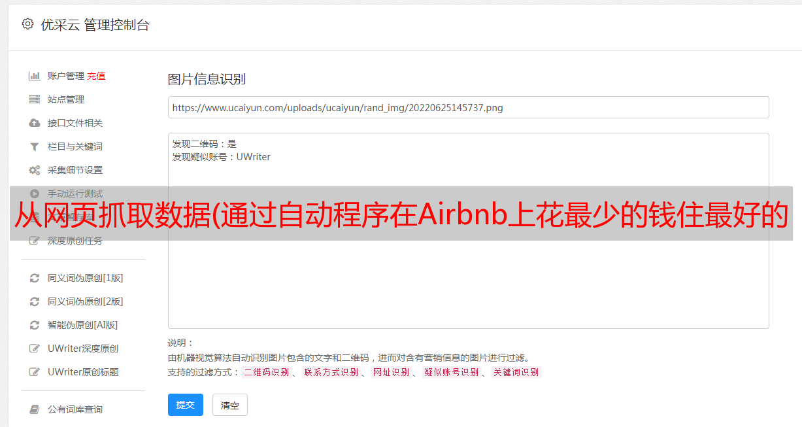
Task: Click the refresh icon for 智能伪原创[AI版]
Action: pyautogui.click(x=35, y=325)
